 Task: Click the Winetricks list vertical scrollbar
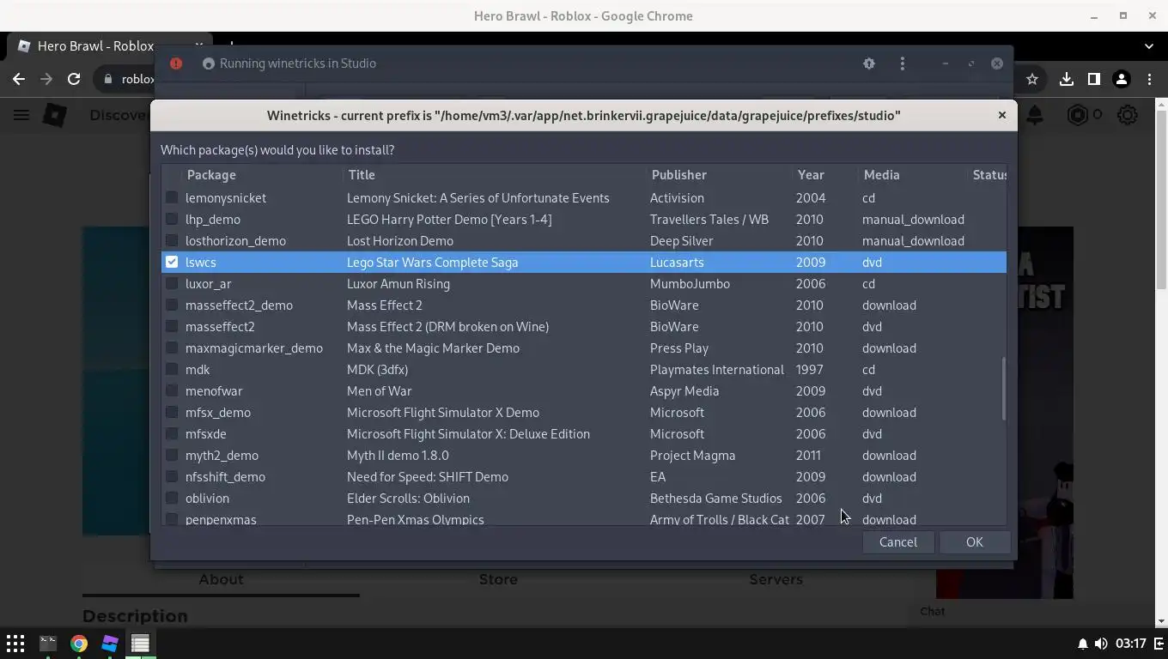(1003, 390)
